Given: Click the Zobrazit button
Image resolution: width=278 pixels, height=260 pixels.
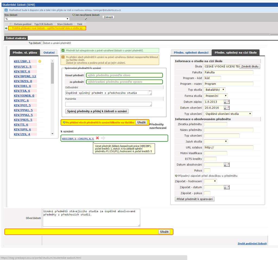Looking at the screenshot, I should tap(108, 17).
